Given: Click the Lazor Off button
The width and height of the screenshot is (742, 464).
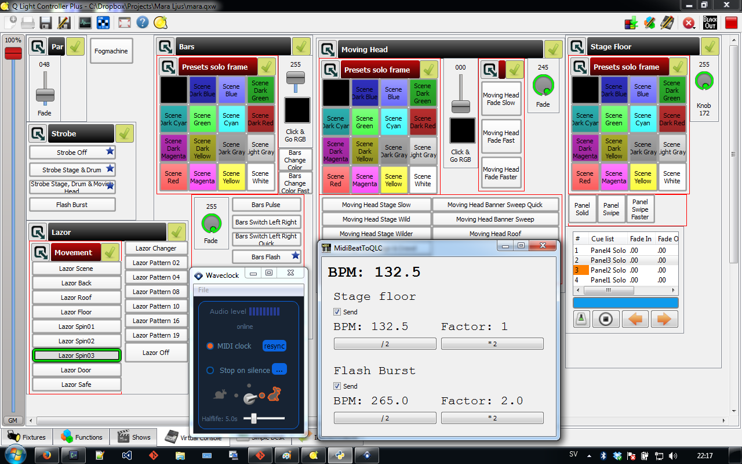Looking at the screenshot, I should coord(156,353).
